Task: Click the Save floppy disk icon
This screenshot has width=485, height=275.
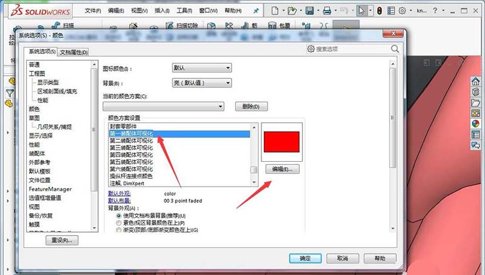Action: pos(310,11)
